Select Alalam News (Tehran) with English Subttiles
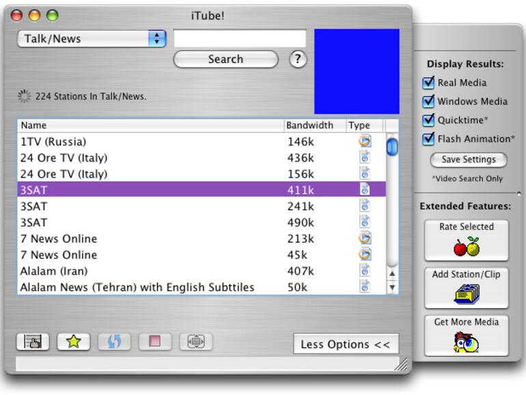Screen dimensions: 526x395 tap(202, 287)
